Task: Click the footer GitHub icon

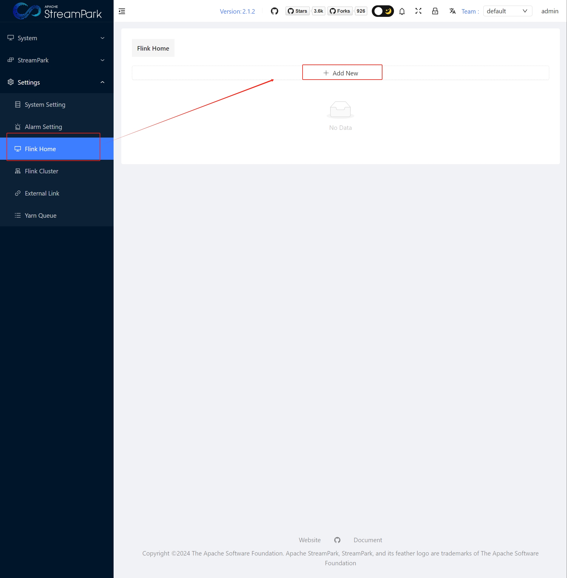Action: (x=337, y=540)
